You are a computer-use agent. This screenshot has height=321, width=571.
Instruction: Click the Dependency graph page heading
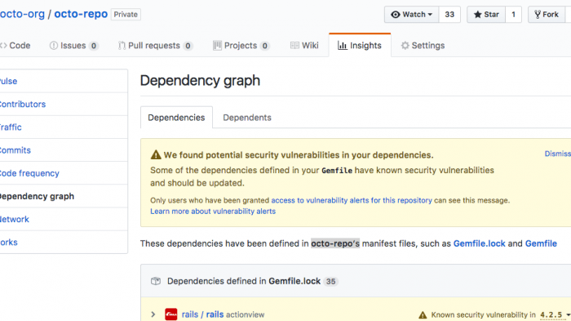point(200,81)
